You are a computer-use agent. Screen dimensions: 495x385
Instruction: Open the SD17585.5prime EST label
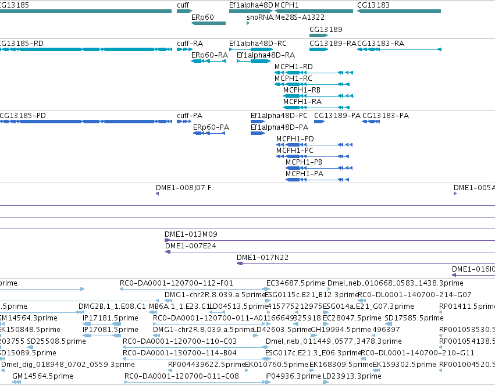click(x=414, y=318)
